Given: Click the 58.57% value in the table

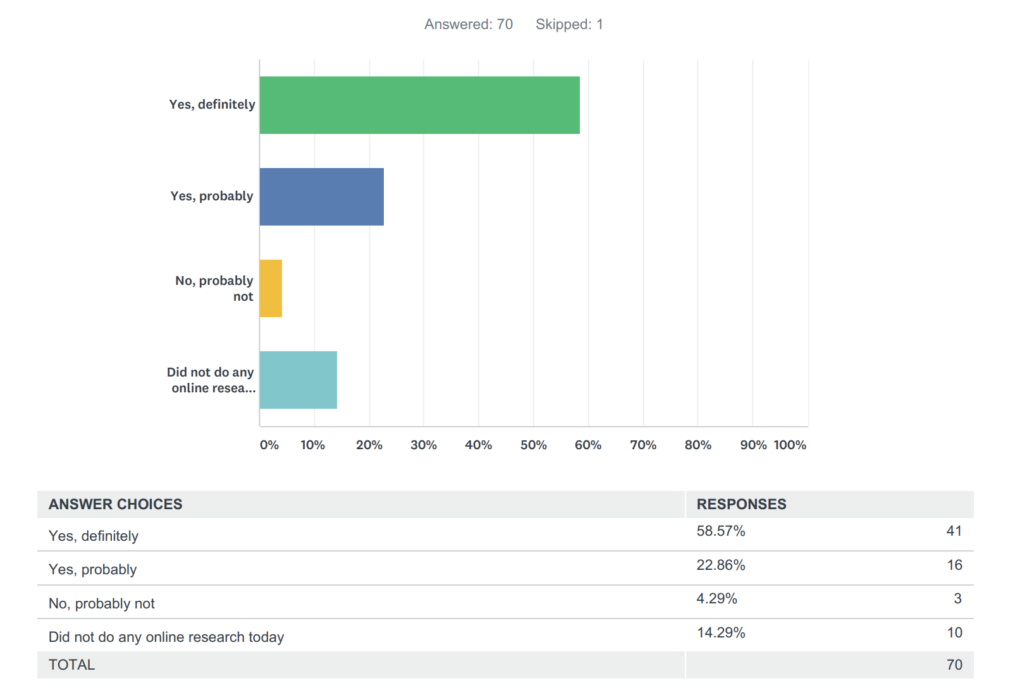Looking at the screenshot, I should tap(721, 531).
